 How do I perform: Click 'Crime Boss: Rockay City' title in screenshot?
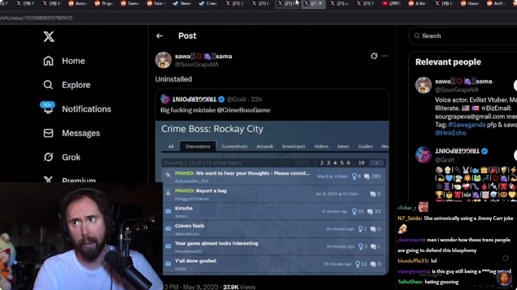tap(212, 129)
